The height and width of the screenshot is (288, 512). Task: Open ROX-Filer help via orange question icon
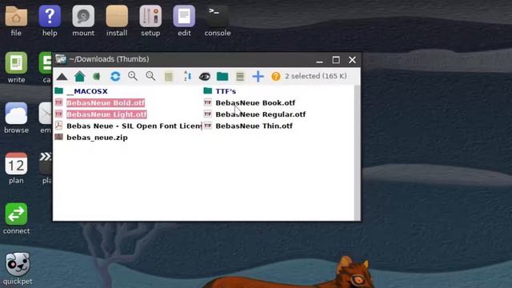click(275, 77)
